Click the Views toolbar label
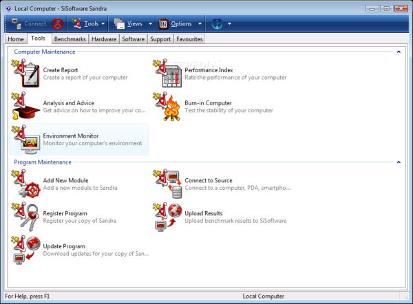Image resolution: width=413 pixels, height=304 pixels. click(x=135, y=23)
